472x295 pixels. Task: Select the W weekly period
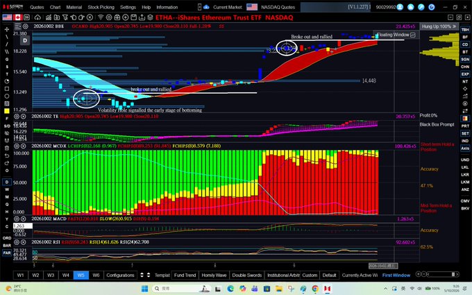coord(7,189)
